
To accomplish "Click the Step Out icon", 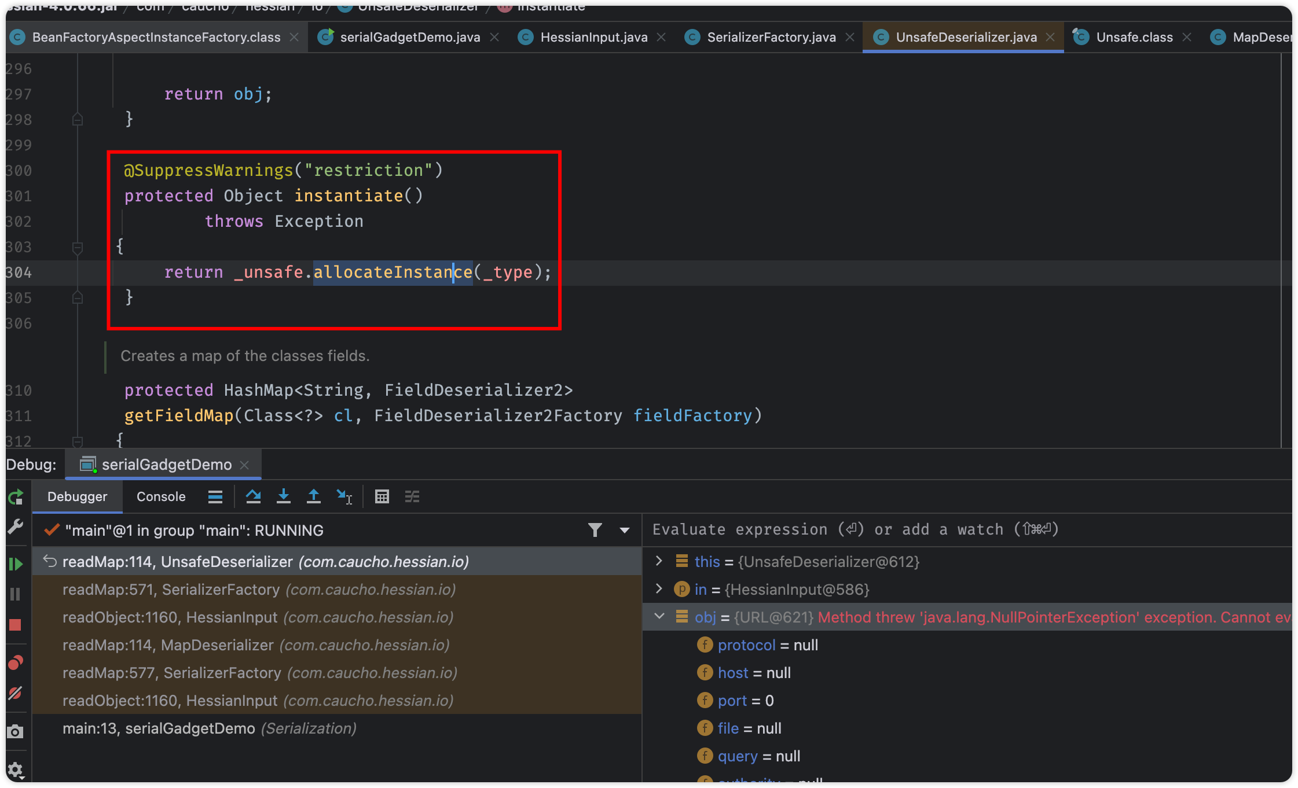I will pos(314,497).
